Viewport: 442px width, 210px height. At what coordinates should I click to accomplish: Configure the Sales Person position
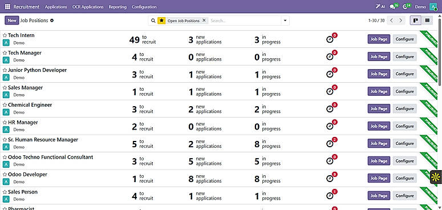coord(404,196)
